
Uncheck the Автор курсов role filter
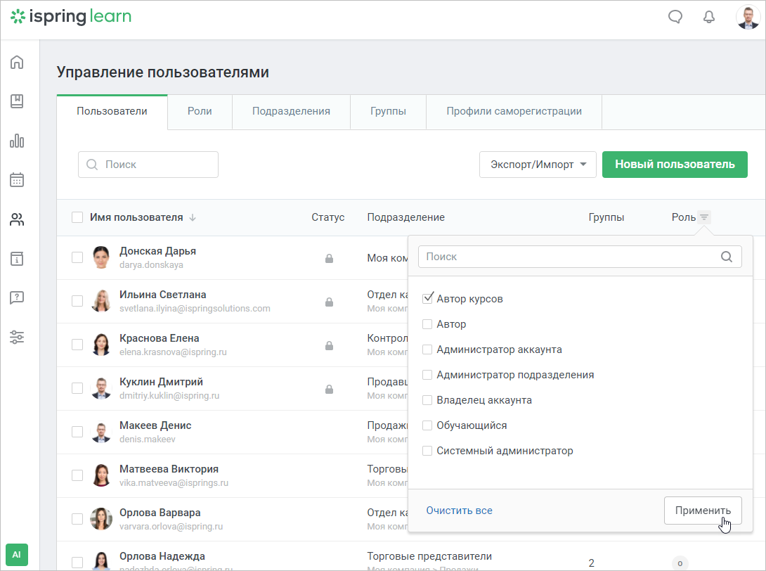coord(427,298)
